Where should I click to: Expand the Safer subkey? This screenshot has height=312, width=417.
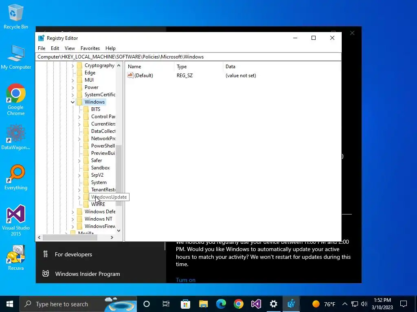click(x=79, y=160)
